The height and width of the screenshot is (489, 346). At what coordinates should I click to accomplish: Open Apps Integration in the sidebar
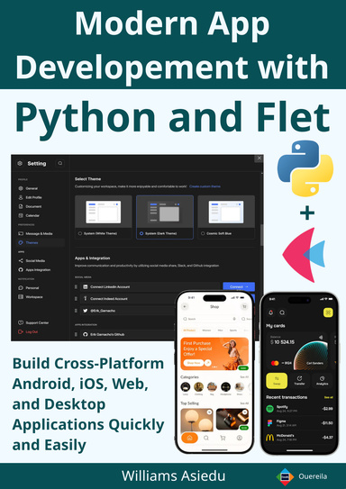(34, 270)
